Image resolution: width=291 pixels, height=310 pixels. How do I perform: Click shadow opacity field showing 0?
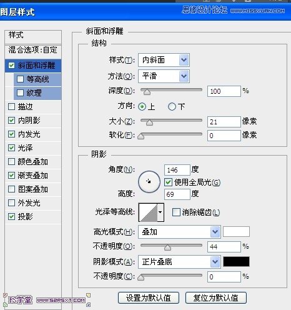point(224,277)
